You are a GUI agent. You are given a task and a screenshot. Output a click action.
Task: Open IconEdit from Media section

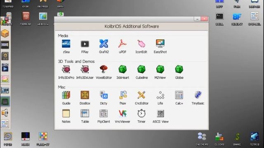click(141, 44)
